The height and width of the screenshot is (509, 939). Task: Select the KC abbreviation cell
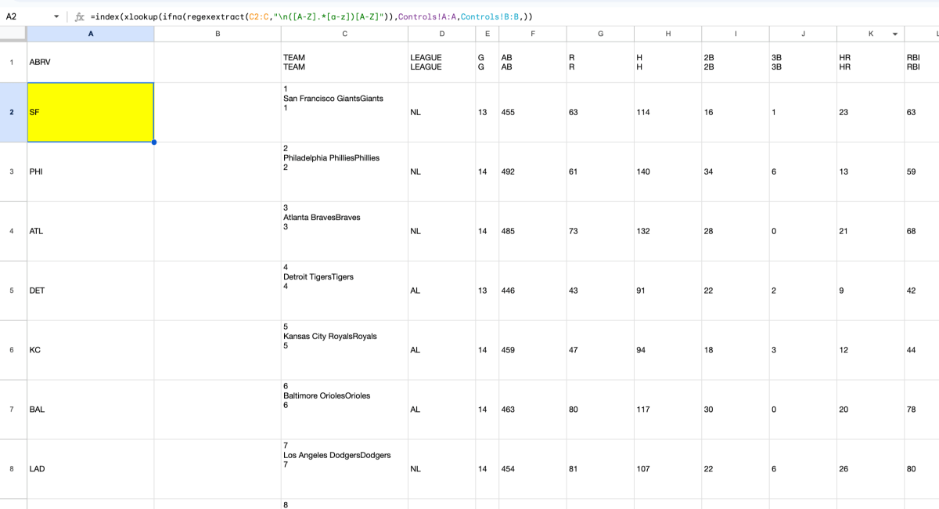click(x=91, y=350)
